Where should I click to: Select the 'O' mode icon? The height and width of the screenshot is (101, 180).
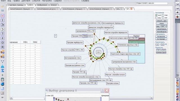pos(3,43)
